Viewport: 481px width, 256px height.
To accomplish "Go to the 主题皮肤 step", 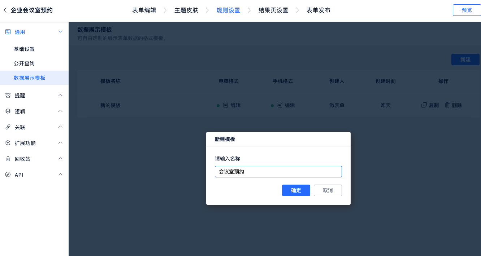I will click(x=186, y=10).
